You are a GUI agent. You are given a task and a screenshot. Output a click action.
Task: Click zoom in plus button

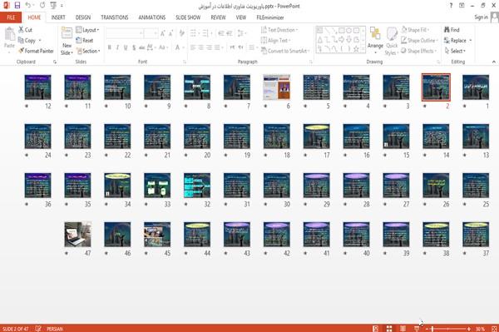pyautogui.click(x=469, y=329)
